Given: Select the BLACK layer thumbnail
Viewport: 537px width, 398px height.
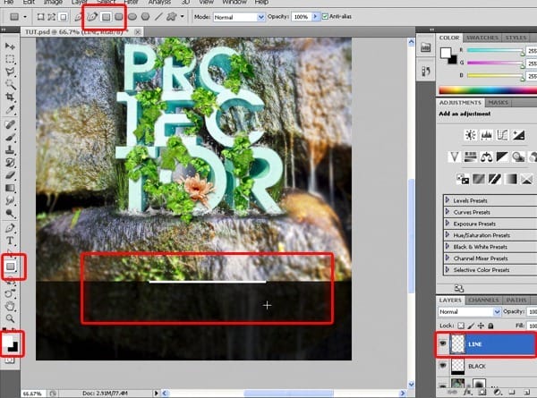Looking at the screenshot, I should 458,366.
